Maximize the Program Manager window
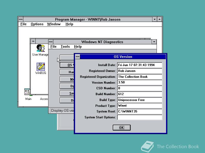Image resolution: width=205 pixels, height=153 pixels. (159, 19)
